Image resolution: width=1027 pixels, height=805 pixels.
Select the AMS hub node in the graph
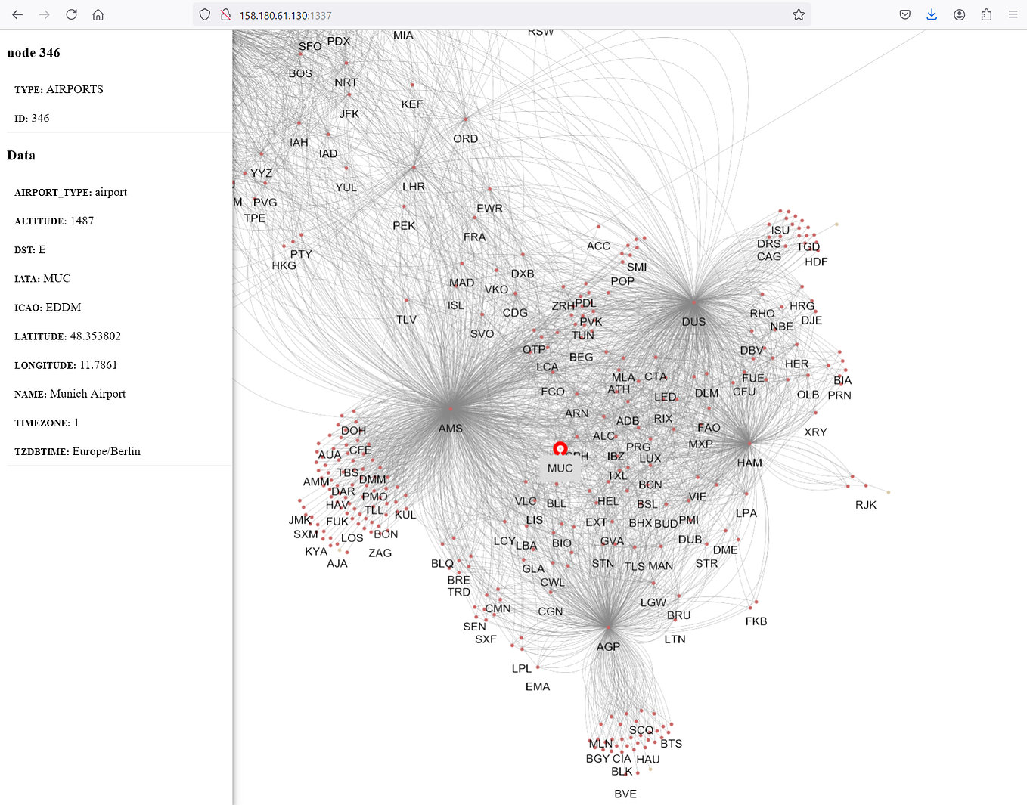pos(450,408)
